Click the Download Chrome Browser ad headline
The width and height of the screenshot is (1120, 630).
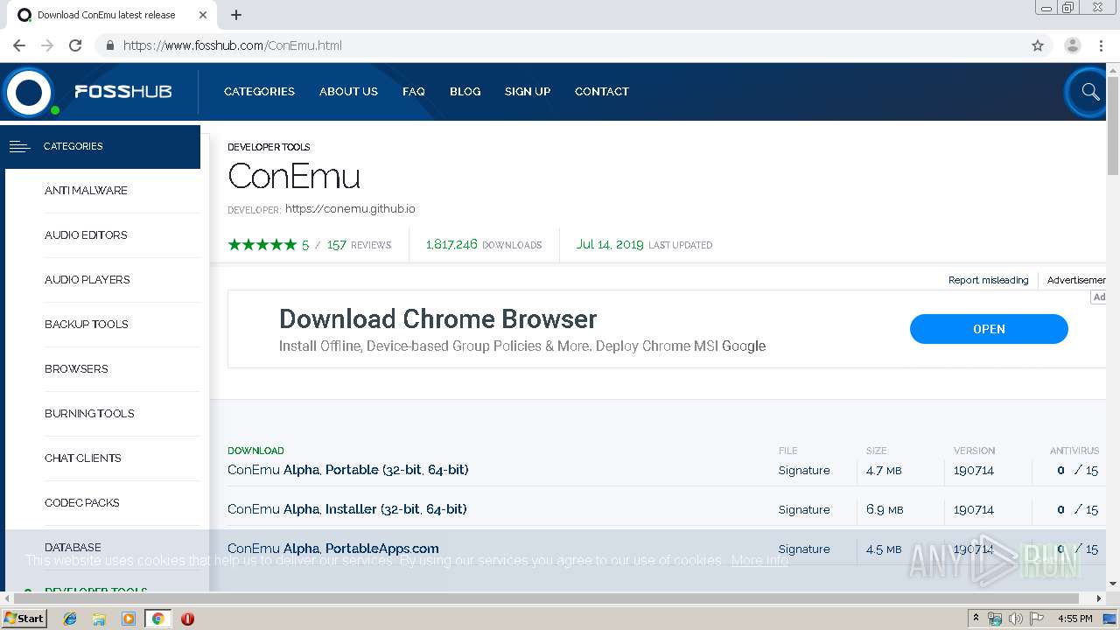(437, 318)
